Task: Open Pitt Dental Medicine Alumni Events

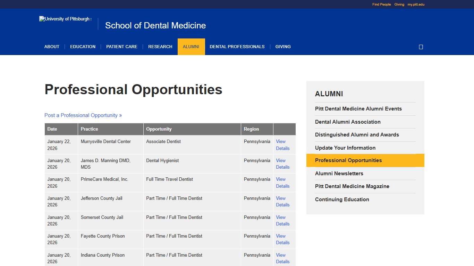Action: 358,108
